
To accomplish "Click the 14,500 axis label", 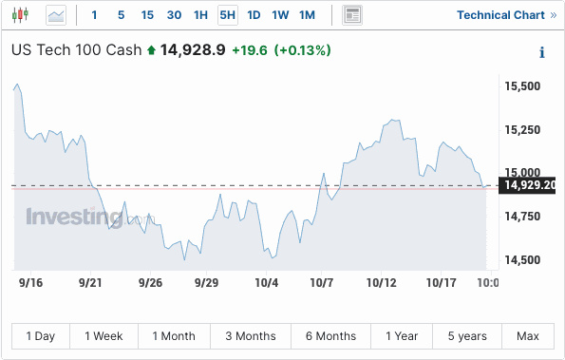I will pyautogui.click(x=522, y=260).
